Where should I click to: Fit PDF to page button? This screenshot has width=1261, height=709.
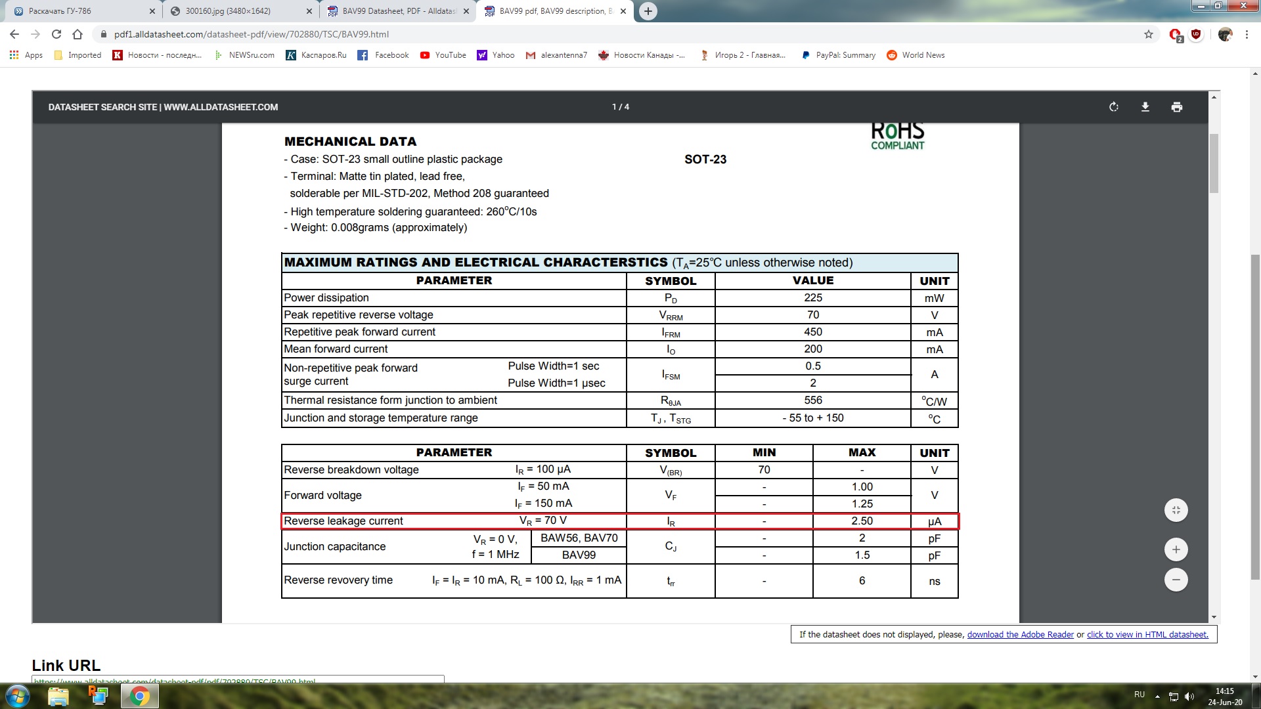pyautogui.click(x=1176, y=510)
